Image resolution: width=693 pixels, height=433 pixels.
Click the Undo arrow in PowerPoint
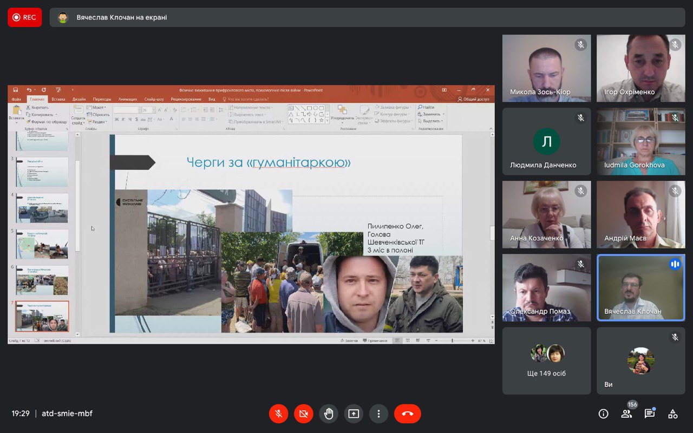29,90
